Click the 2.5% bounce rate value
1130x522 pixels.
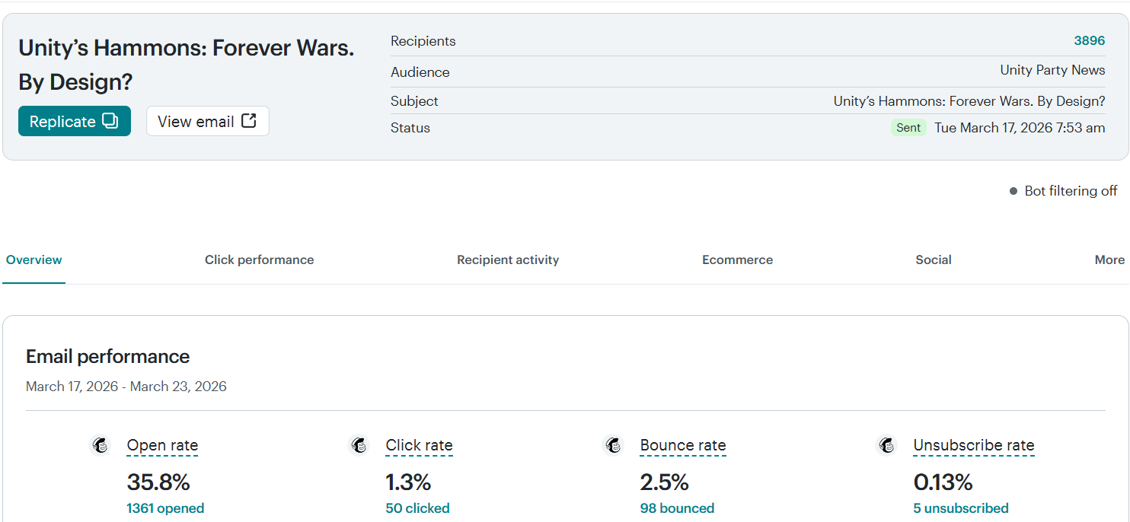(665, 482)
